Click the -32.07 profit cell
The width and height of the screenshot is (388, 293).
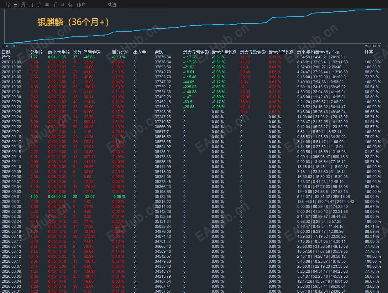[89, 197]
